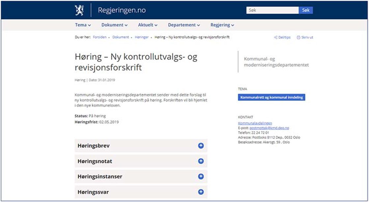Click the share icon beside Del/tips

275,37
